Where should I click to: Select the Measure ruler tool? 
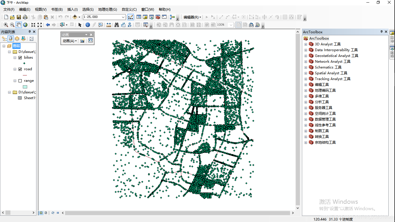(109, 25)
